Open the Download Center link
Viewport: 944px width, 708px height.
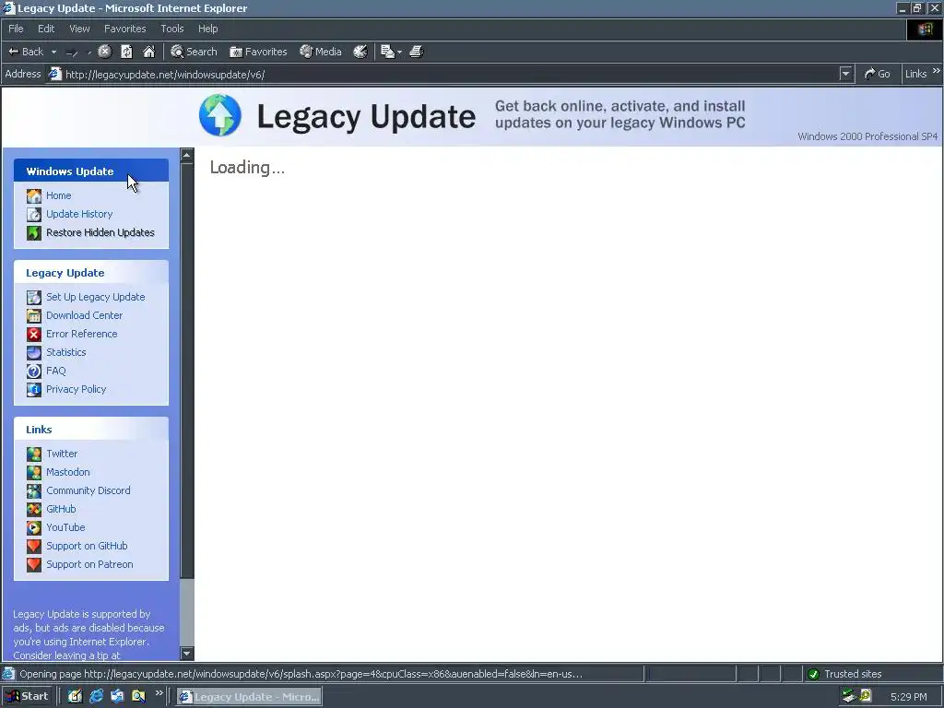(84, 315)
